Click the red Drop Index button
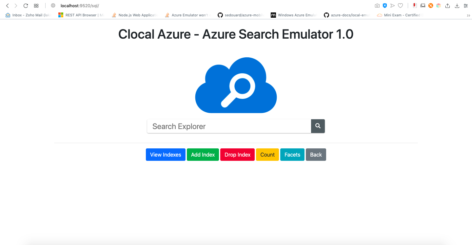Screen dimensions: 472x245 pyautogui.click(x=237, y=155)
